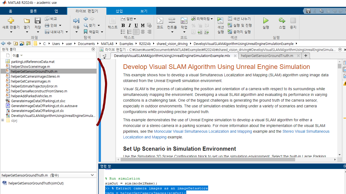Switch to the 삽입 ribbon tab
Image resolution: width=346 pixels, height=194 pixels.
[119, 11]
